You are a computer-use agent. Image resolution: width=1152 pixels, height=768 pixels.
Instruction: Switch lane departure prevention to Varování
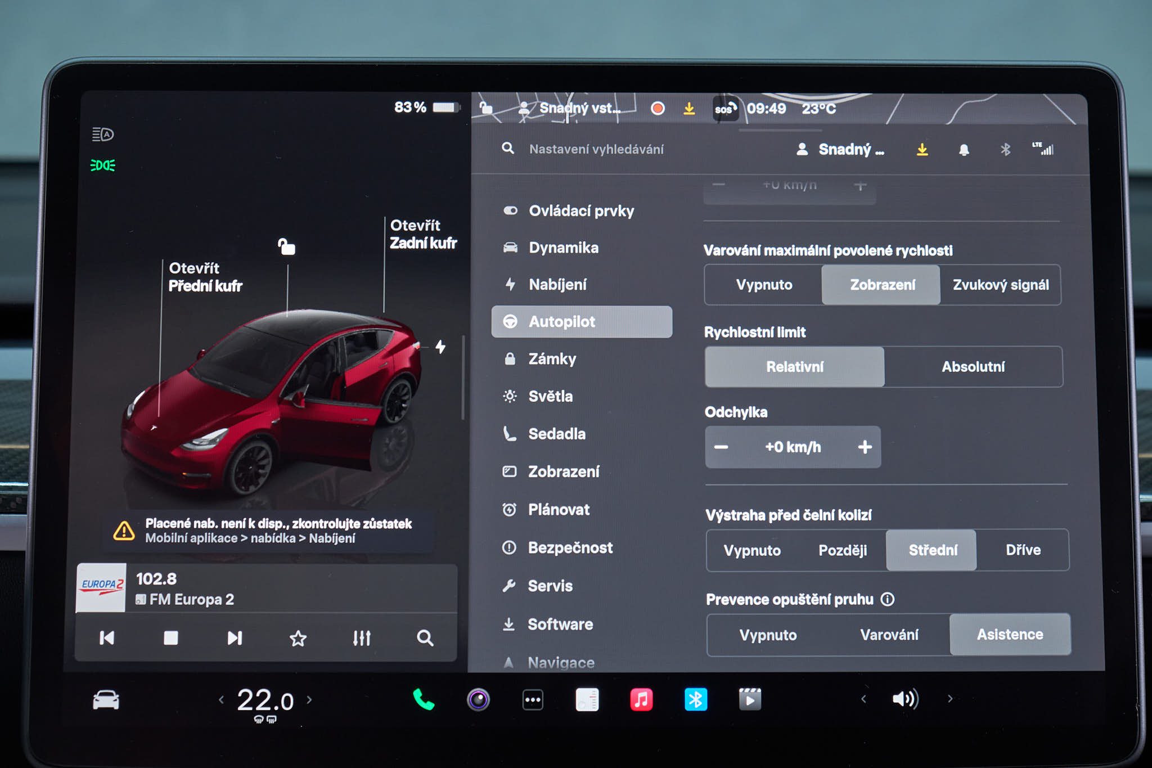[889, 635]
